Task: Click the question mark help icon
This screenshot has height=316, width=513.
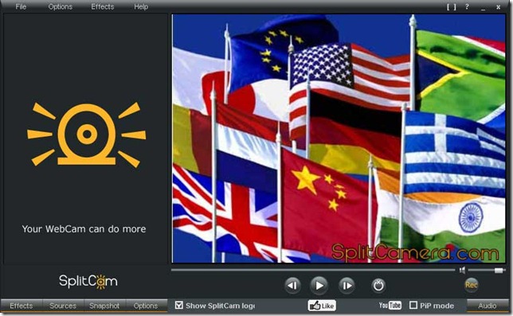Action: tap(467, 6)
